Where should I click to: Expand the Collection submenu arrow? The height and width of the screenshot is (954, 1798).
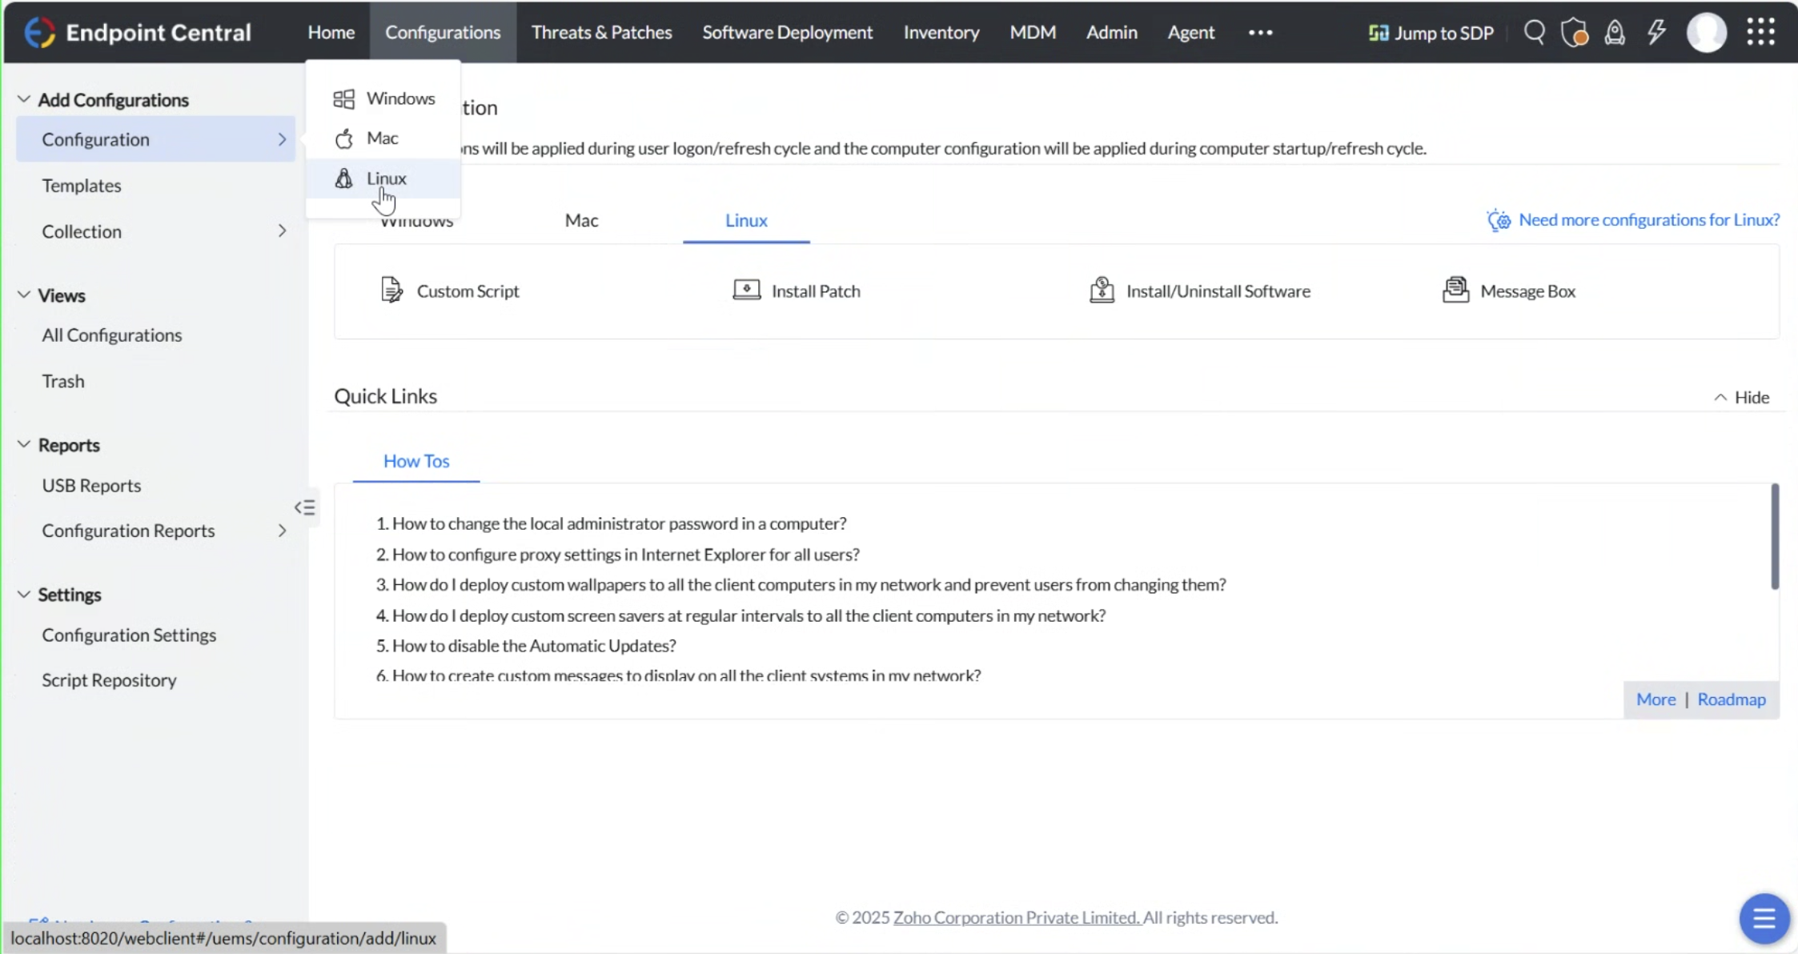pyautogui.click(x=282, y=231)
